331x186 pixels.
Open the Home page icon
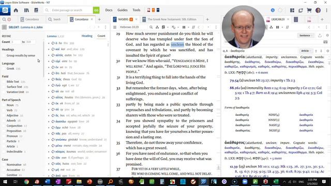point(16,10)
